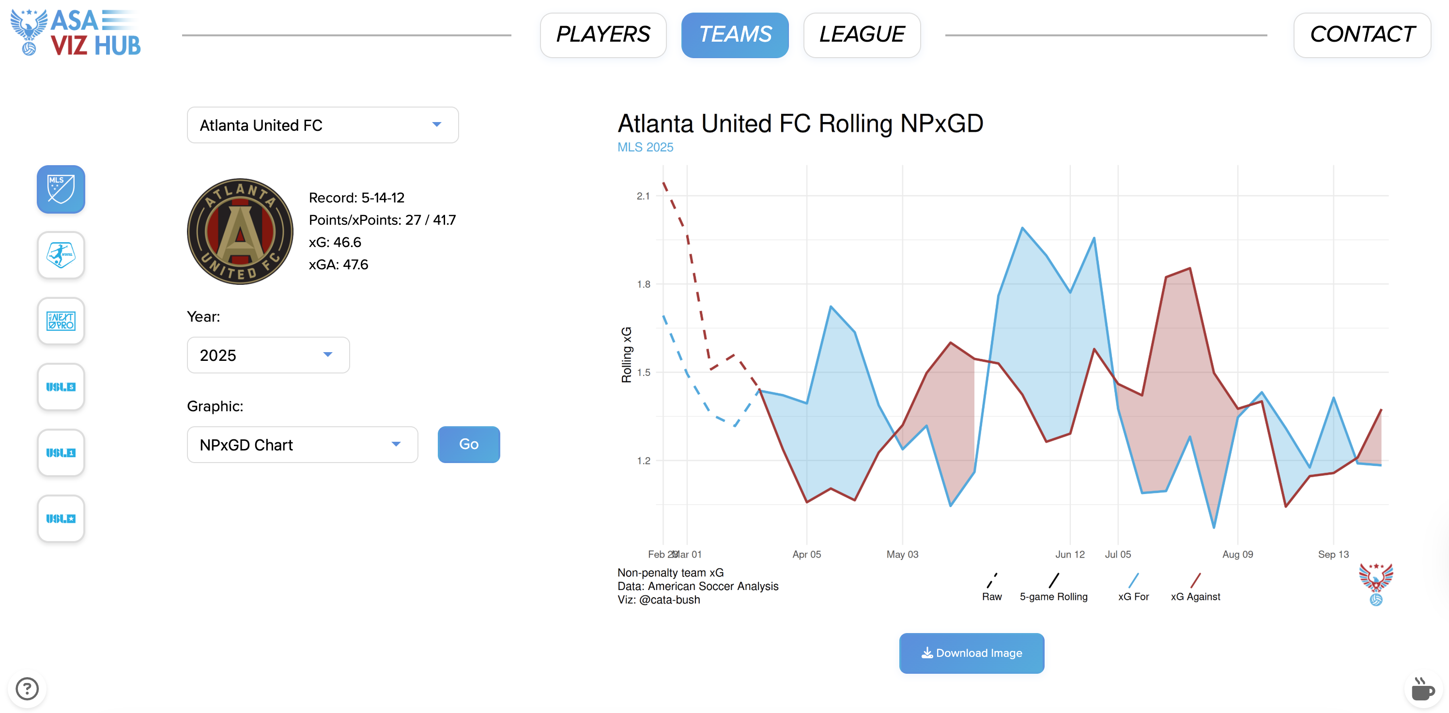This screenshot has height=713, width=1449.
Task: Open the help question mark icon
Action: (27, 688)
